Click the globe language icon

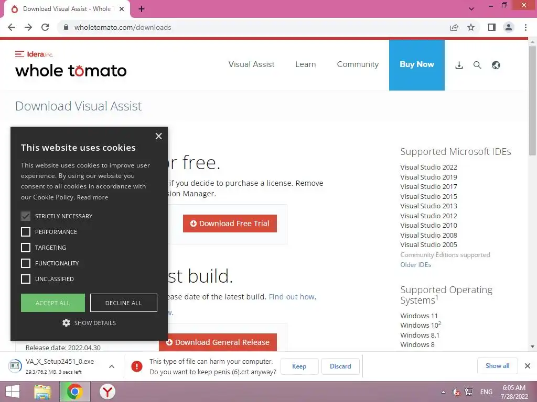[496, 65]
